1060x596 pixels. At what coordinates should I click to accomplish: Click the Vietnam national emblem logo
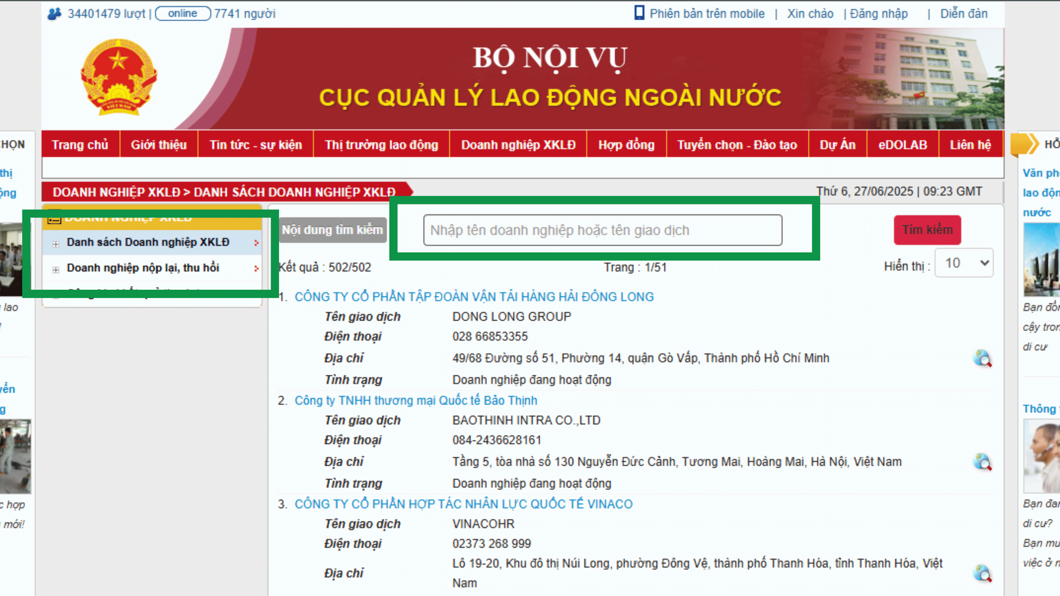tap(119, 77)
